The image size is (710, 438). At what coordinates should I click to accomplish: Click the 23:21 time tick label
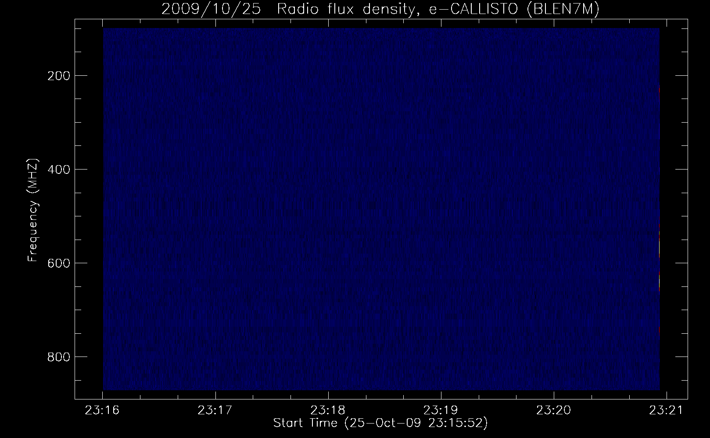667,410
